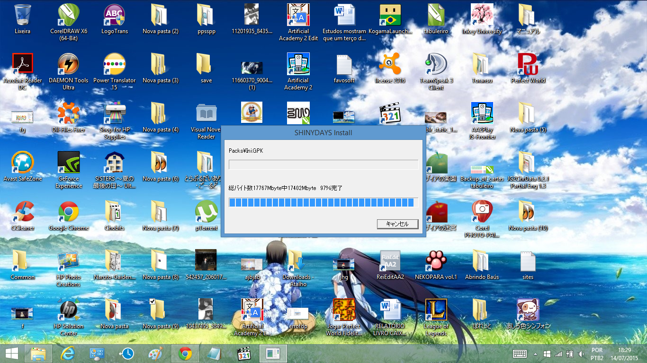Expand the hidden system tray icons arrow

[536, 354]
